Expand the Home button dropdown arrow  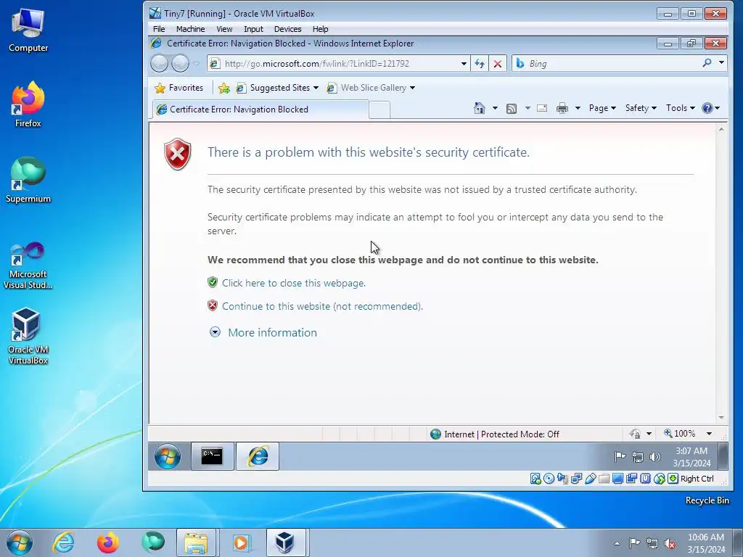tap(495, 109)
